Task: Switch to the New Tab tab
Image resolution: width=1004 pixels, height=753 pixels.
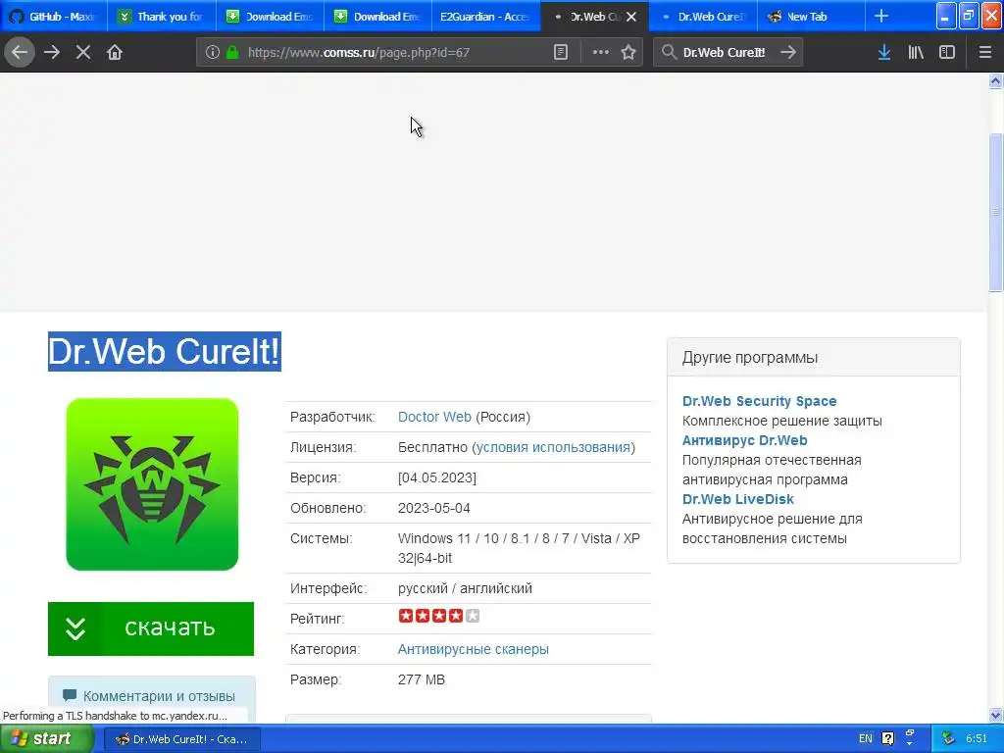Action: 811,17
